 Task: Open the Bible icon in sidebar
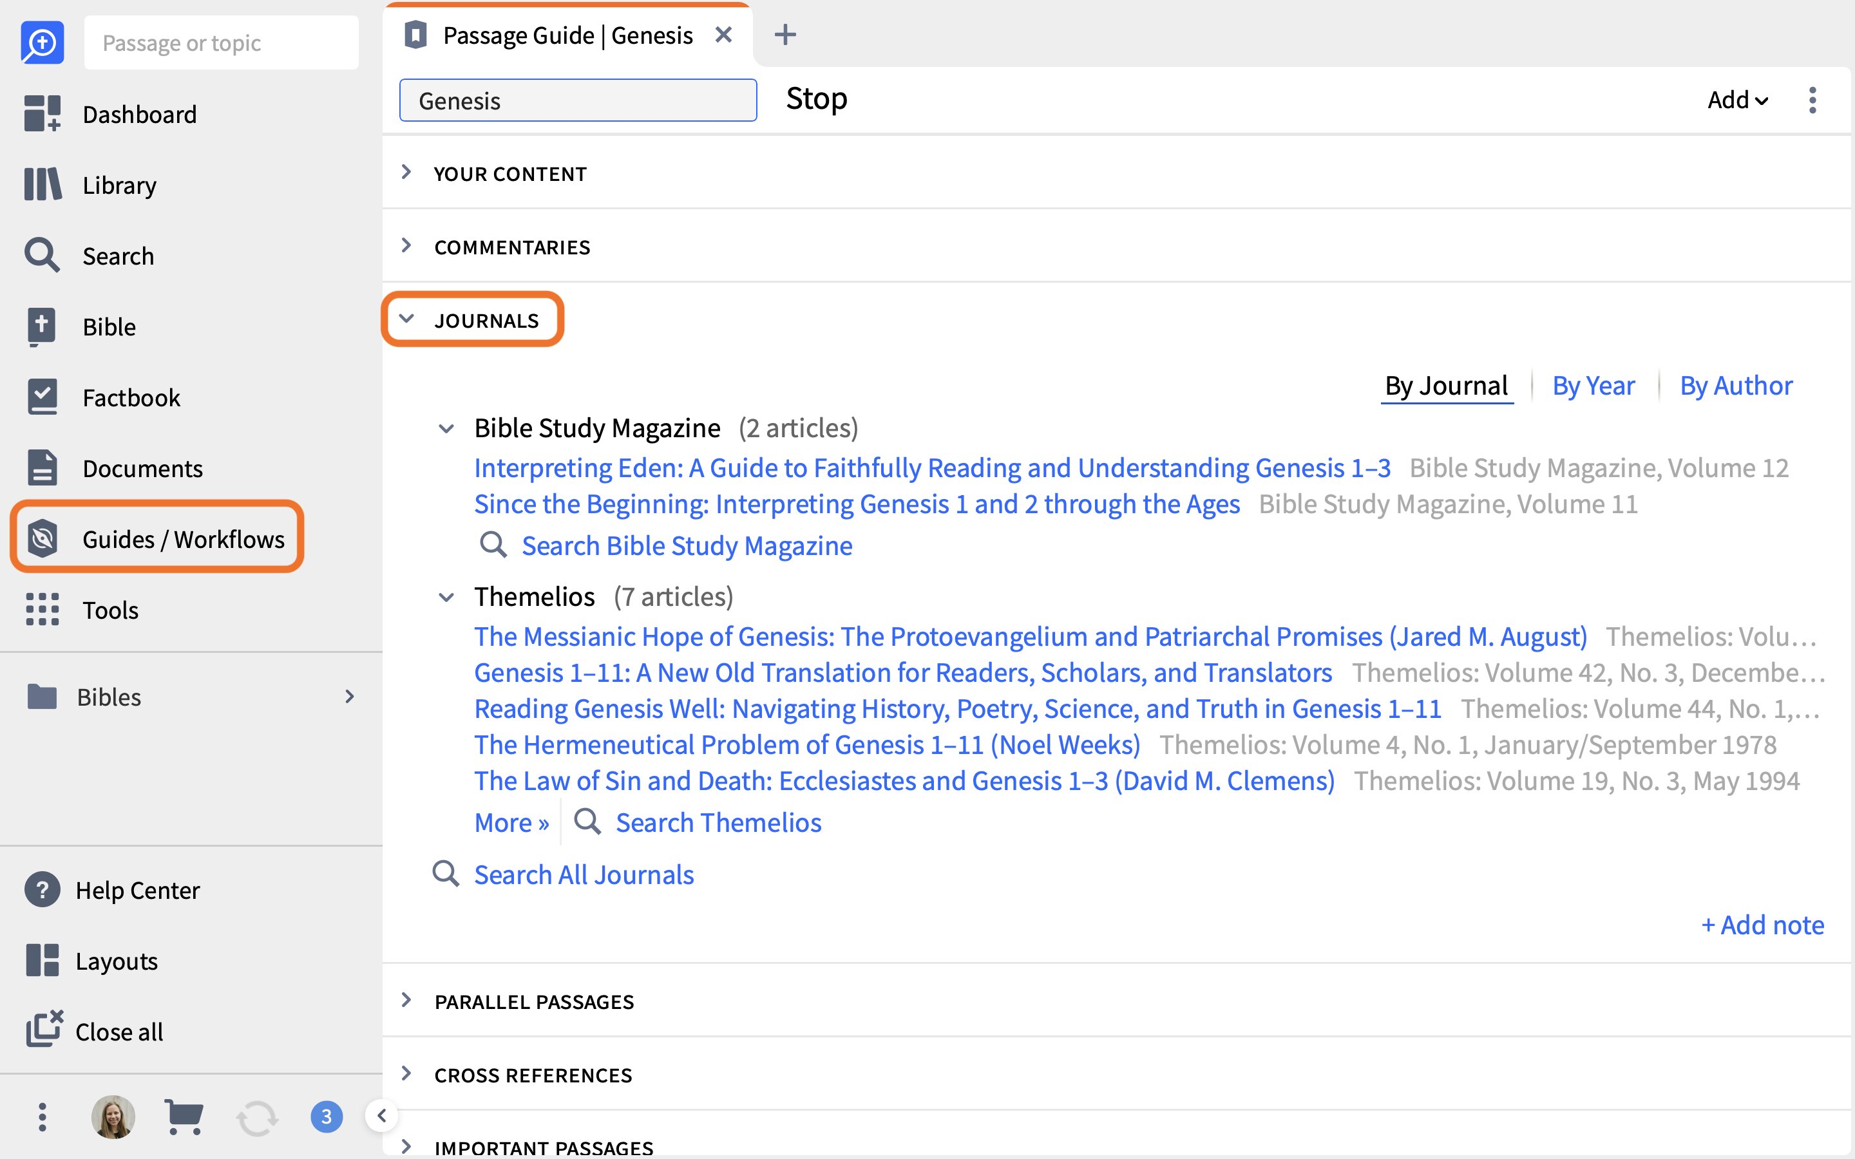(42, 326)
